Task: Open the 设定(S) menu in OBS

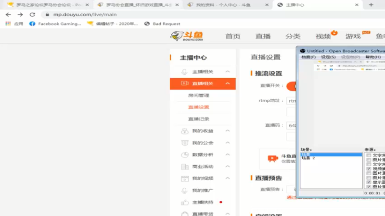Action: pyautogui.click(x=328, y=57)
